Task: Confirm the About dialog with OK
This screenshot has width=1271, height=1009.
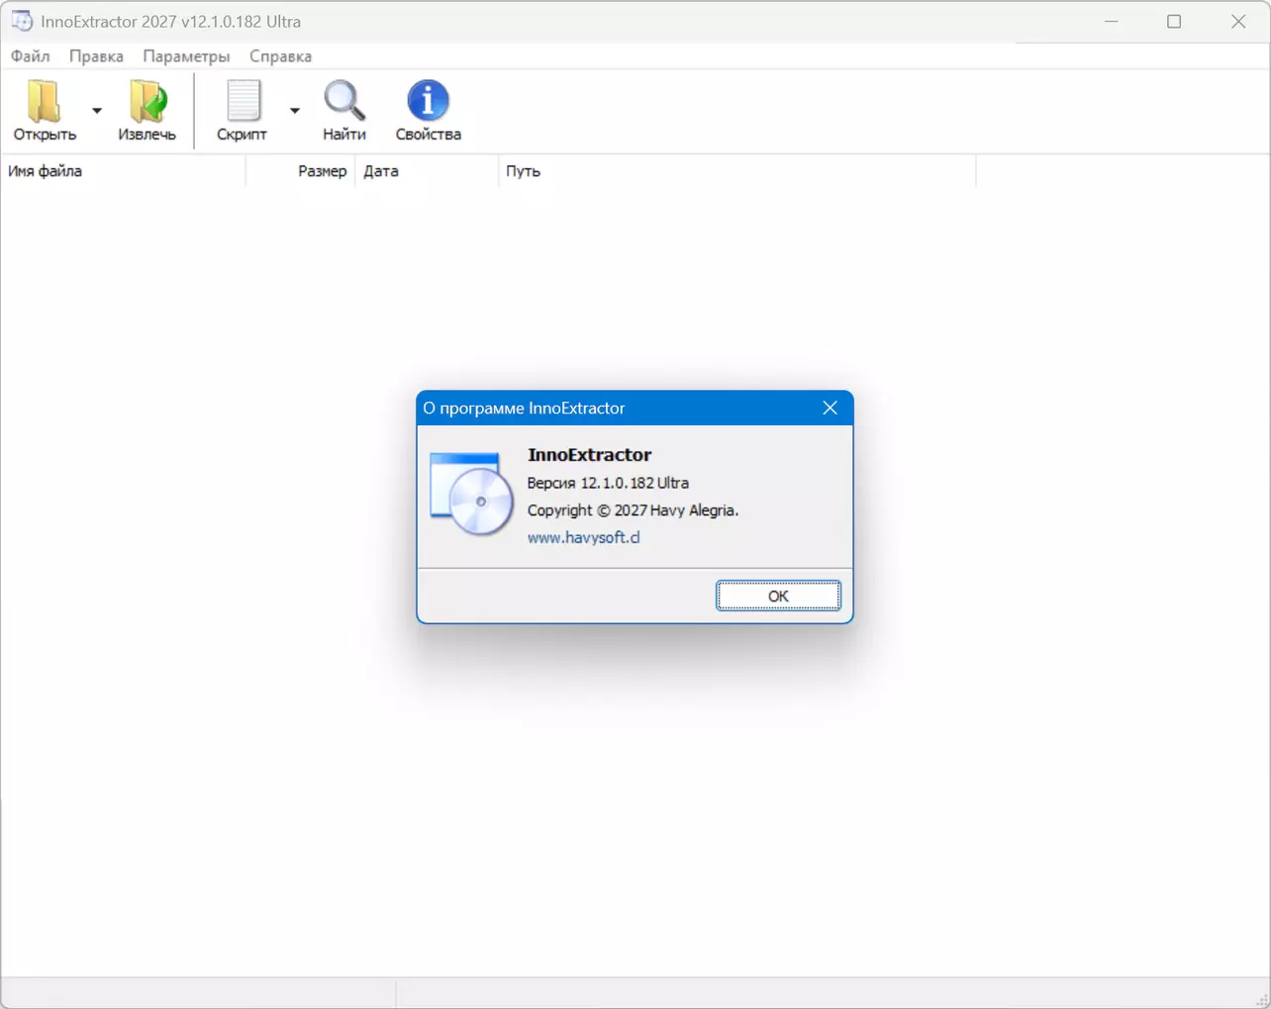Action: [x=778, y=596]
